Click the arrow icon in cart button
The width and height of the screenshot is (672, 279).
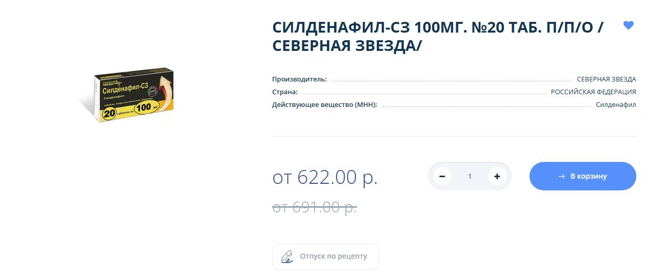(x=562, y=176)
